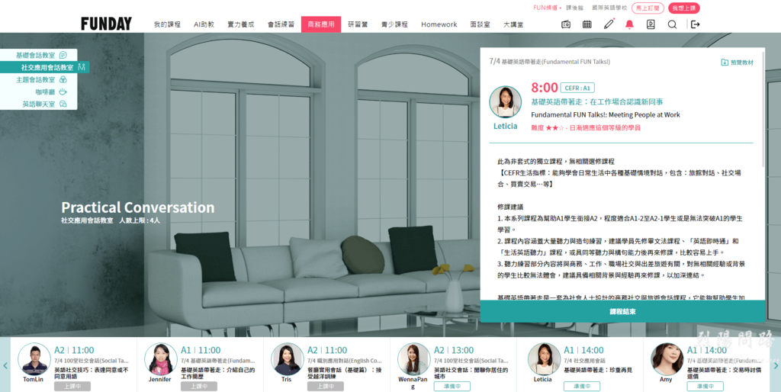Click Jennifer's teacher avatar

tap(160, 359)
